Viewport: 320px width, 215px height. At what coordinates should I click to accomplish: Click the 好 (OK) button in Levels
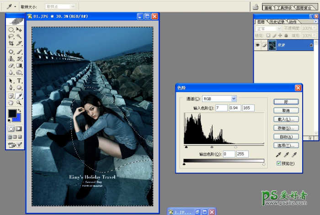pos(286,102)
